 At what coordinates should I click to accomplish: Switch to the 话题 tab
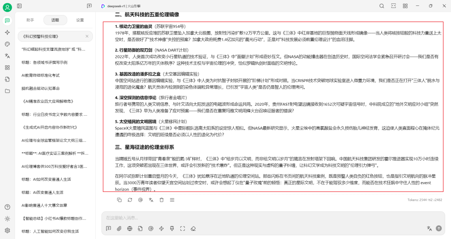[x=55, y=20]
